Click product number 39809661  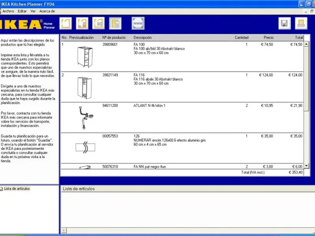pyautogui.click(x=110, y=44)
